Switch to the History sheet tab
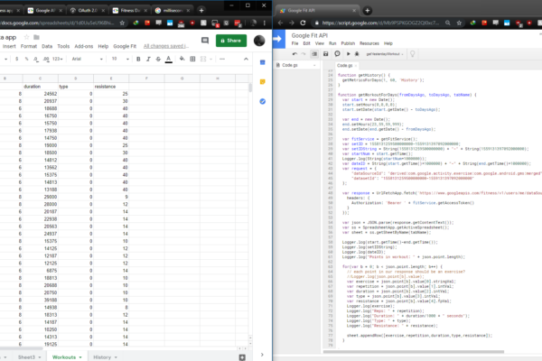 (102, 357)
